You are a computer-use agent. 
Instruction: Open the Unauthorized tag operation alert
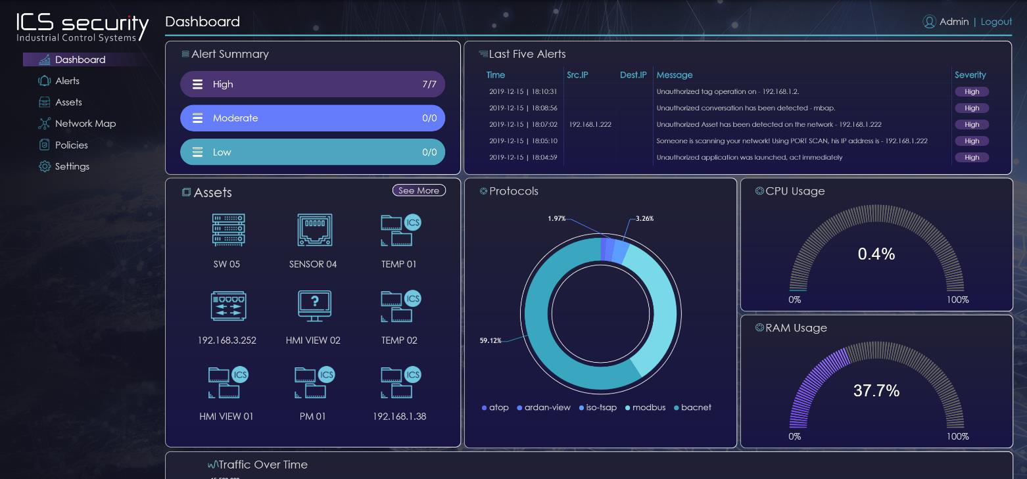(x=728, y=92)
